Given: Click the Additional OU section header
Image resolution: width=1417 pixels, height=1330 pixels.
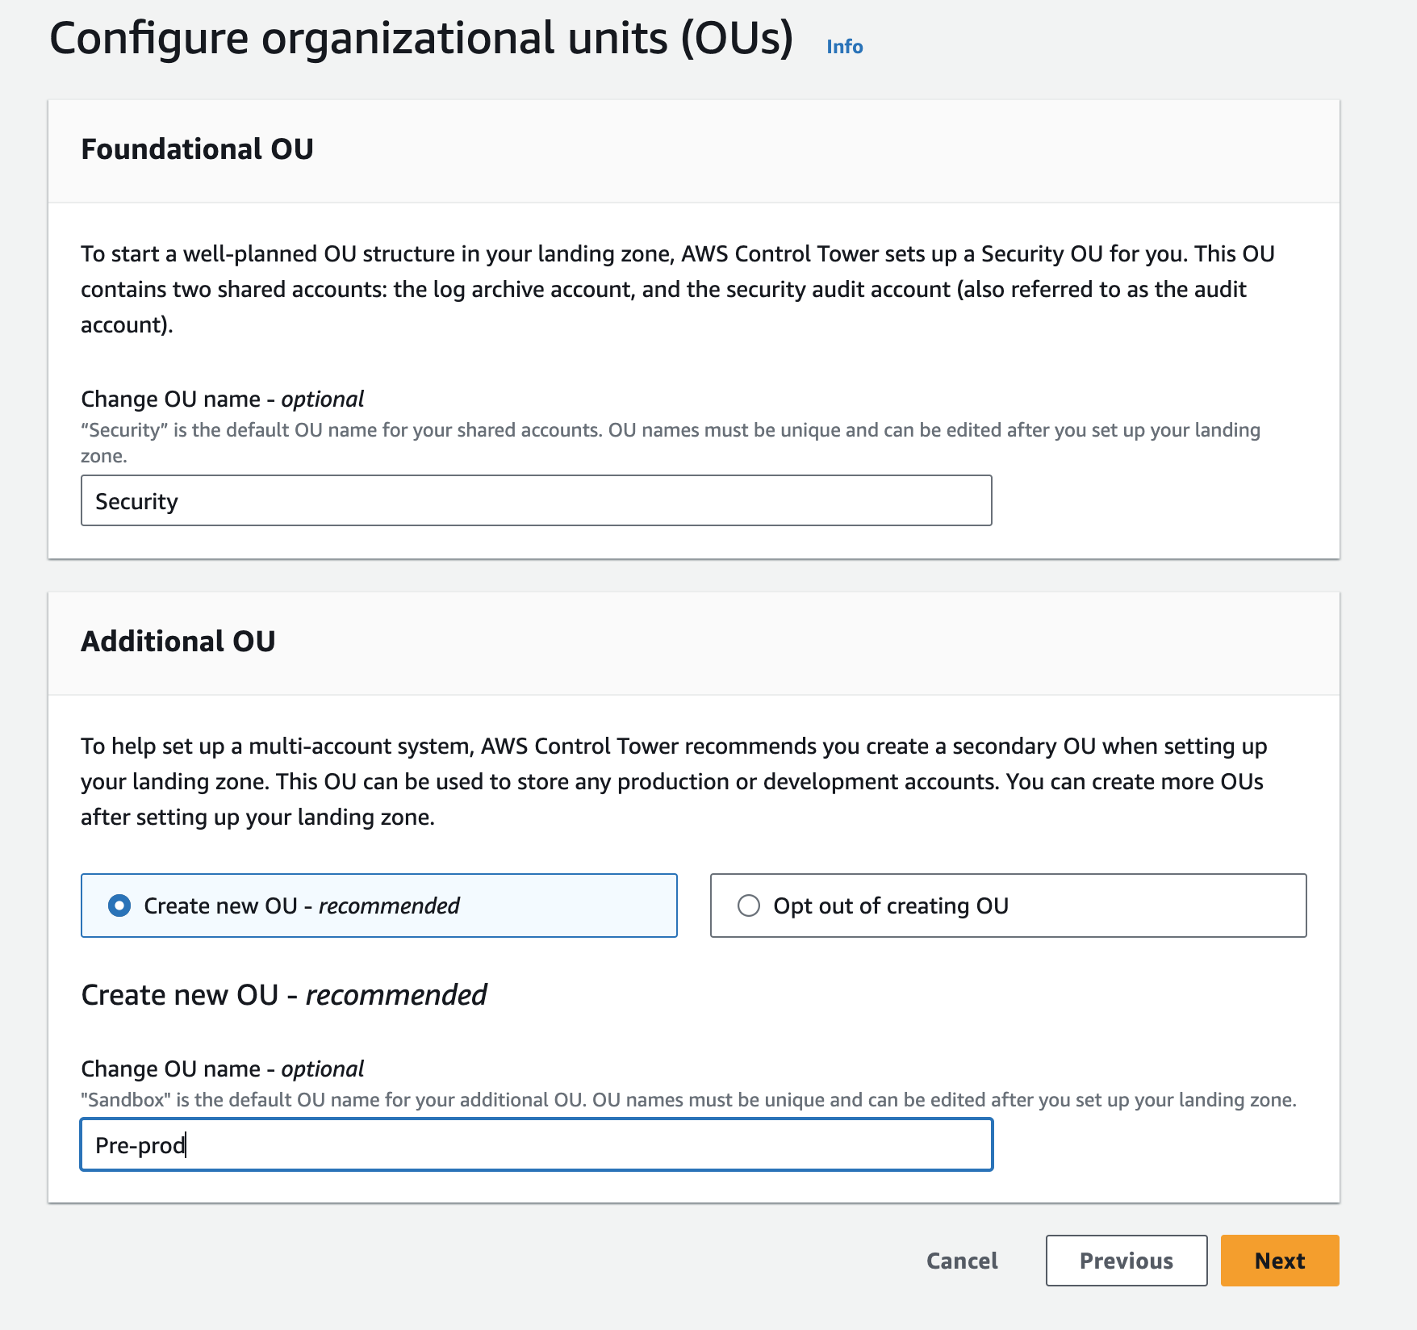Looking at the screenshot, I should pos(178,642).
